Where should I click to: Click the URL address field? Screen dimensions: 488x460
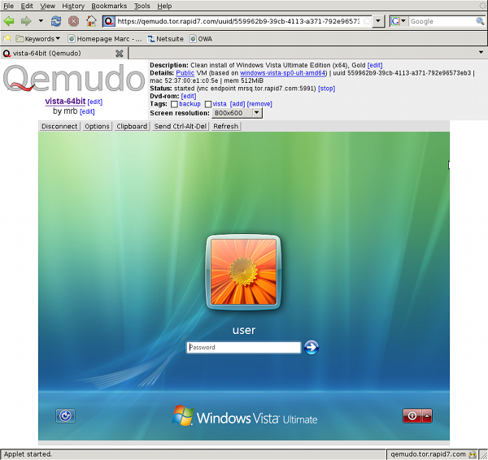pos(238,21)
